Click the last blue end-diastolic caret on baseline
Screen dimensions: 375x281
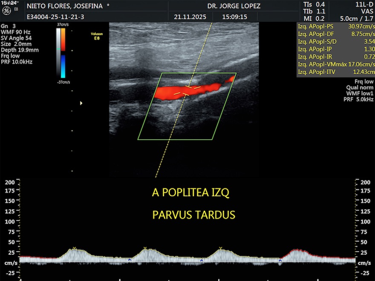[x=280, y=259]
